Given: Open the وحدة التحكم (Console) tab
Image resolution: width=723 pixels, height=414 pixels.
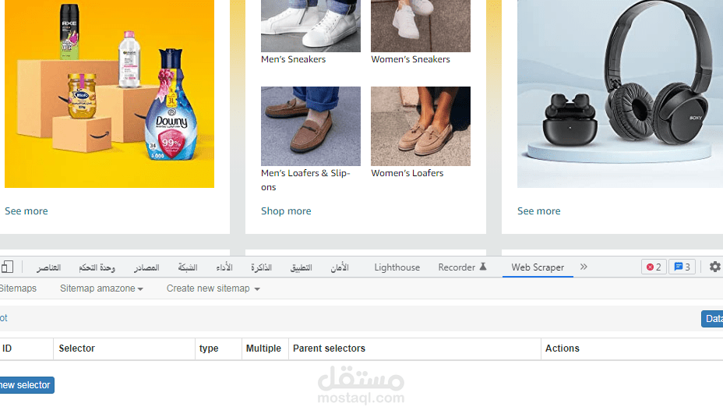Looking at the screenshot, I should coord(97,267).
